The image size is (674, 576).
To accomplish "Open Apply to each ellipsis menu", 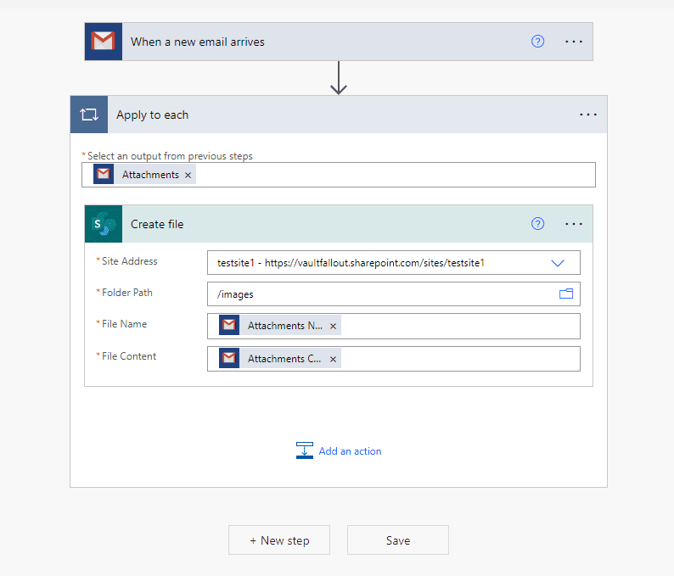I will (588, 115).
